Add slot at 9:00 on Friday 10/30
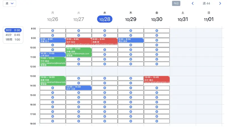This screenshot has width=227, height=128. pos(157,40)
